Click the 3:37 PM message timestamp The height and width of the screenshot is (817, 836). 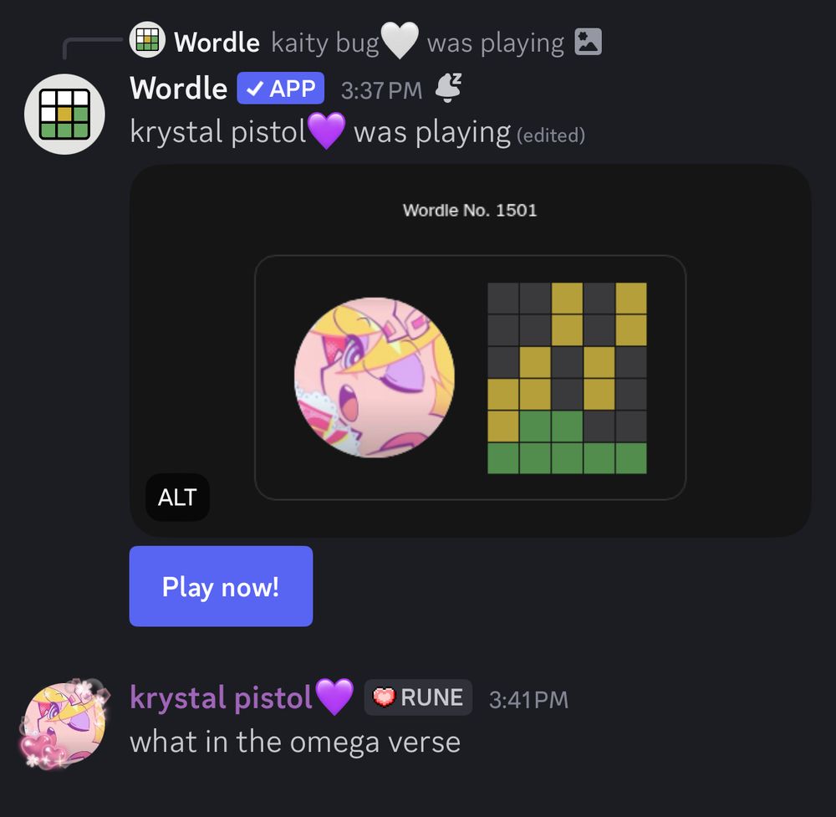[381, 90]
